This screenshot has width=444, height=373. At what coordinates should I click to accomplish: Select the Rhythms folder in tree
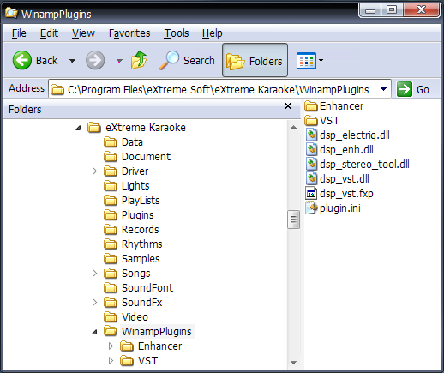[141, 244]
